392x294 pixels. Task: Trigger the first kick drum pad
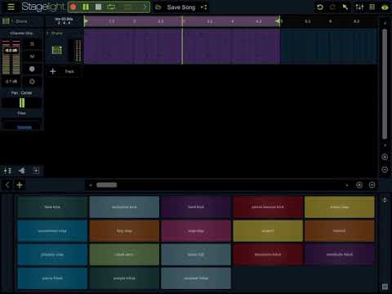point(52,207)
